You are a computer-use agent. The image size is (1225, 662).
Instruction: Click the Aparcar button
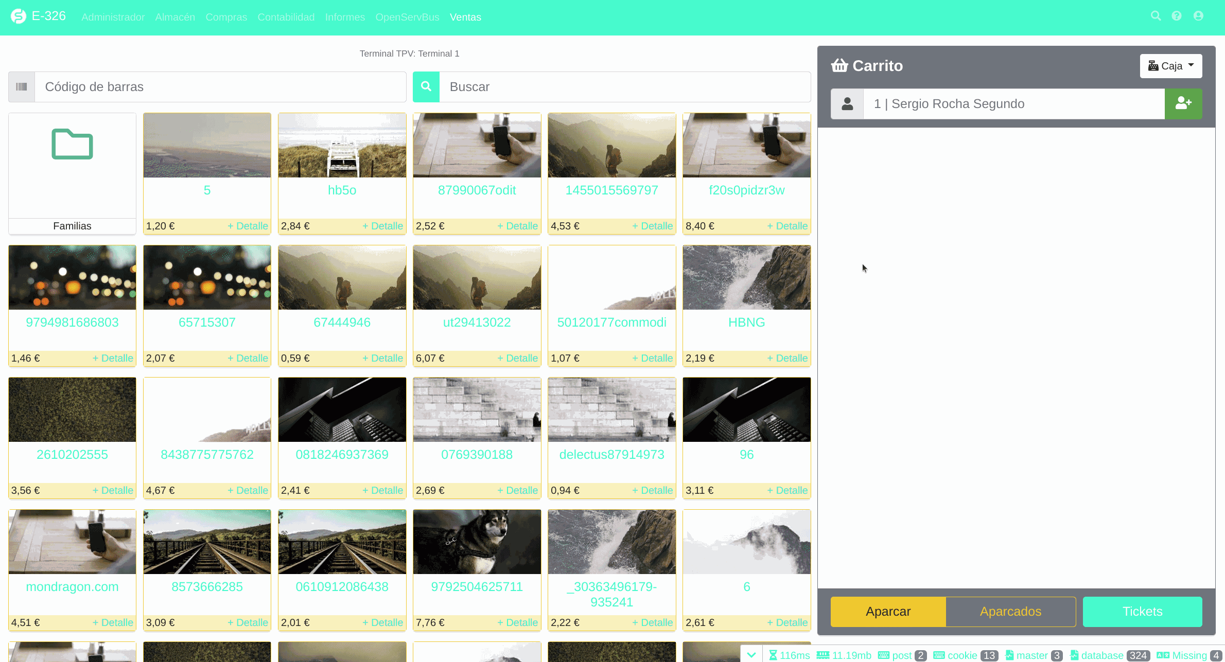point(888,612)
